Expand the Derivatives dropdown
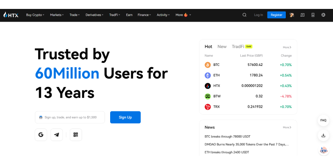The image size is (333, 165). [x=94, y=15]
